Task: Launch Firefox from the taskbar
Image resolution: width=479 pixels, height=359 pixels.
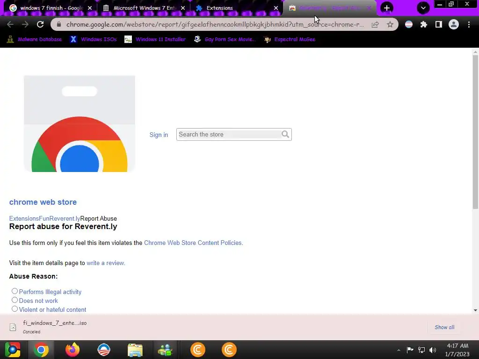Action: pyautogui.click(x=73, y=350)
